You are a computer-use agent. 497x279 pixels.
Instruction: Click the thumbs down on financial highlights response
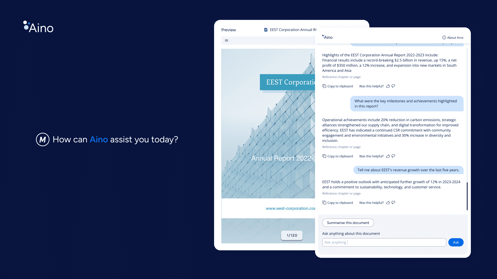(393, 86)
